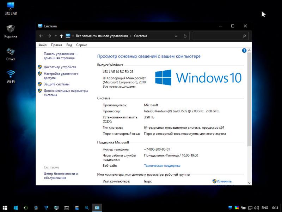The image size is (282, 212).
Task: Focus the Control Panel search field
Action: pos(221,36)
